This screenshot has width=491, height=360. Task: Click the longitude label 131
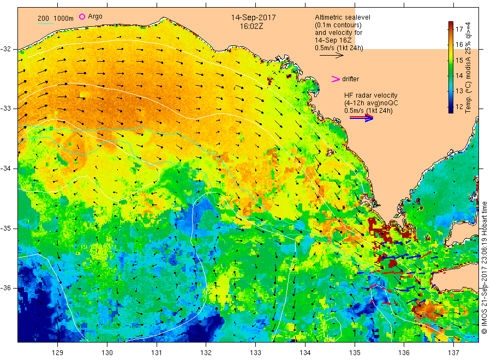coord(157,353)
